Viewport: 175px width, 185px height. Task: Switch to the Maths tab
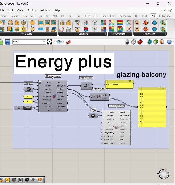click(x=15, y=16)
